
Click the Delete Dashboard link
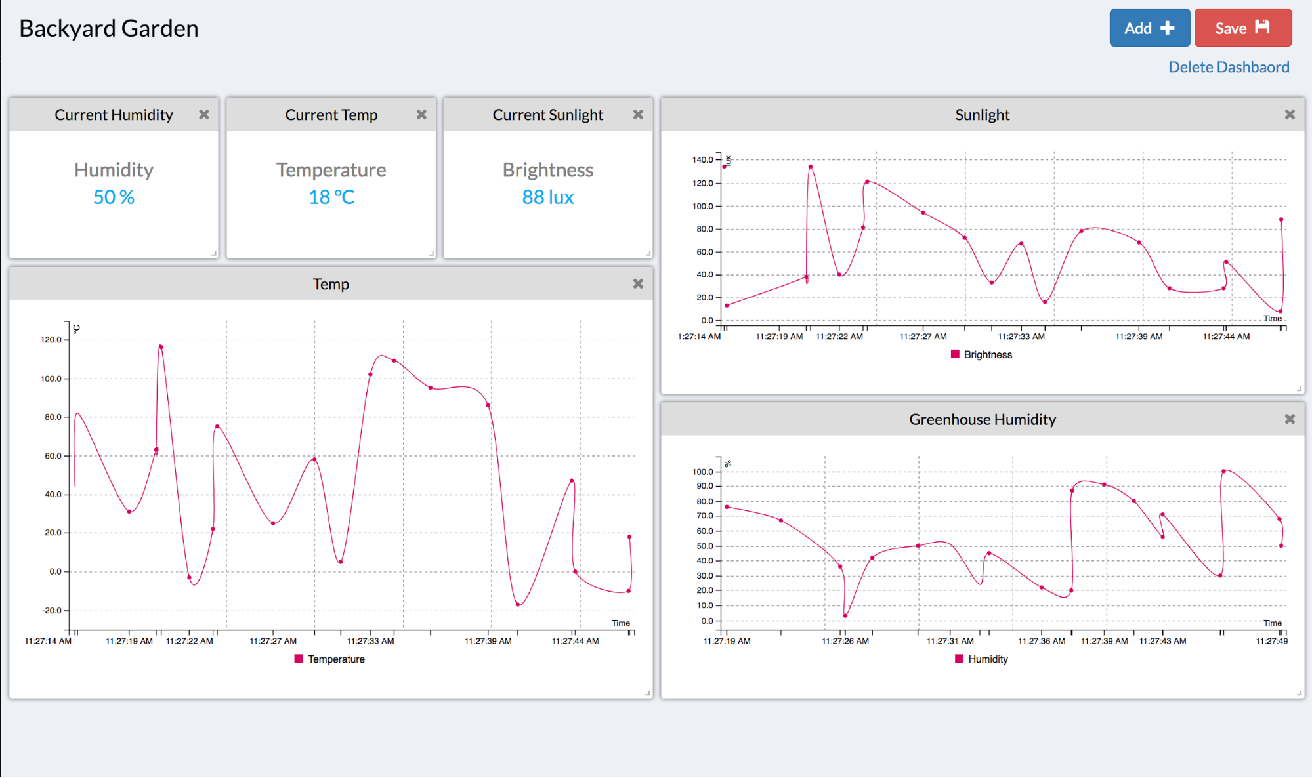point(1229,67)
